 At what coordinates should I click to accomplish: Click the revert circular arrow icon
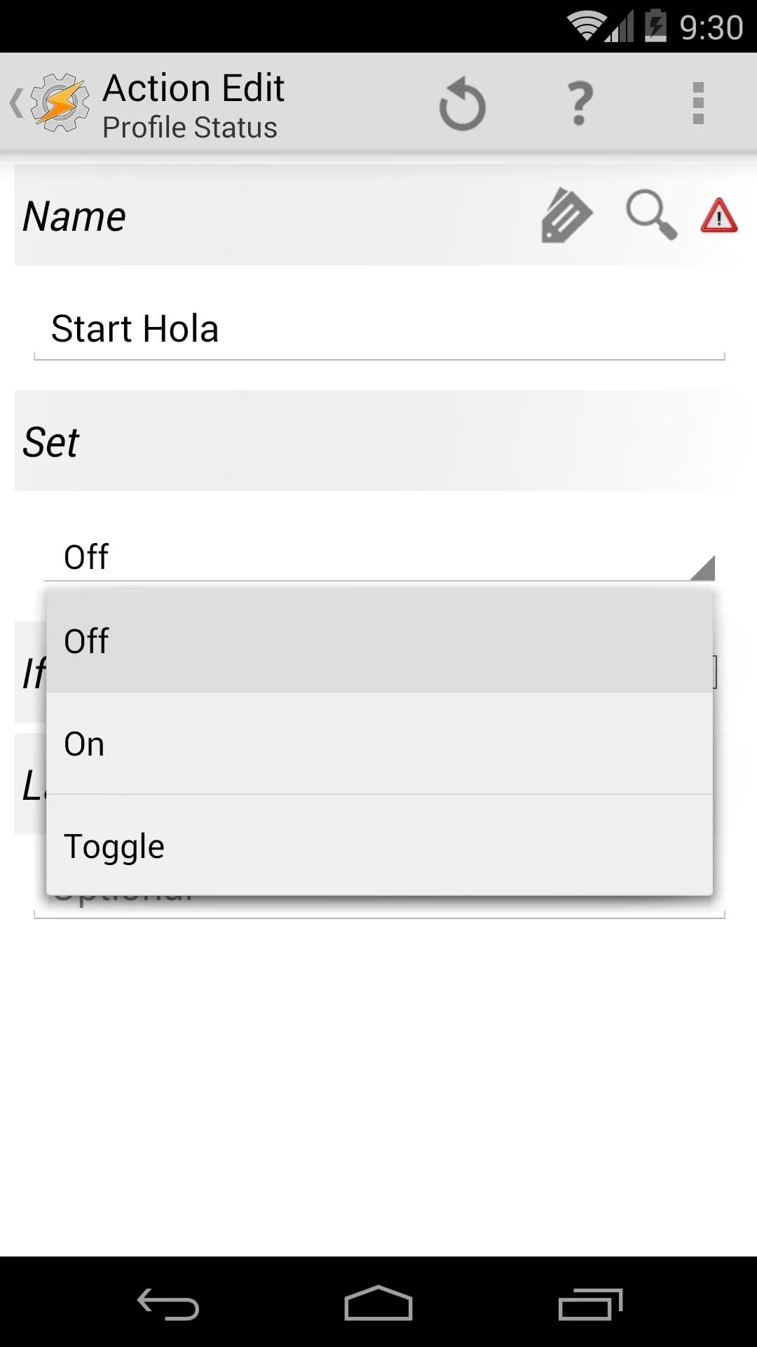pyautogui.click(x=463, y=104)
